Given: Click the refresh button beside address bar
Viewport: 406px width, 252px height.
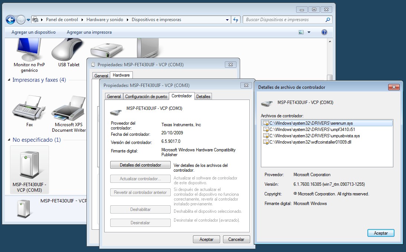Looking at the screenshot, I should [x=236, y=20].
